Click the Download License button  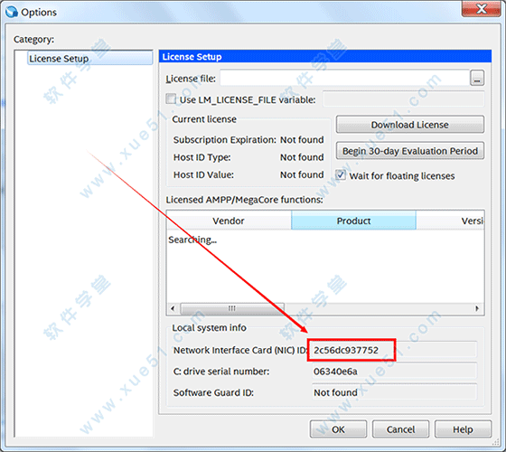(x=410, y=125)
